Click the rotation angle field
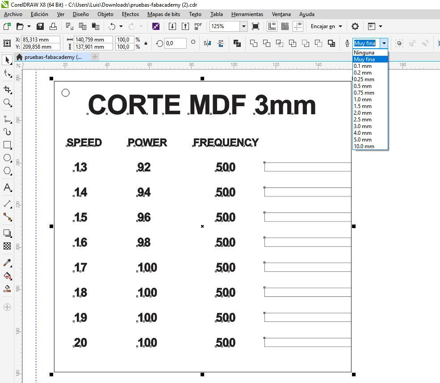 [175, 43]
